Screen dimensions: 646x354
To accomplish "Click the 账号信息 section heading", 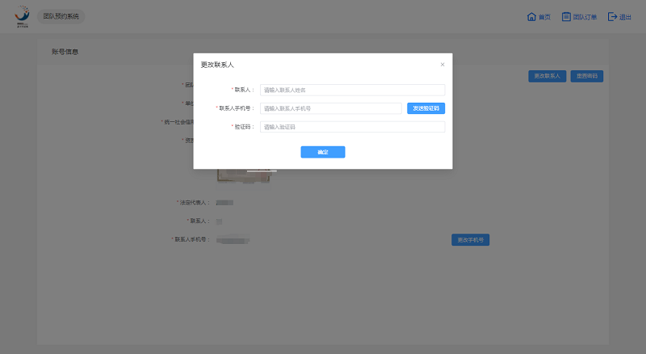I will (x=65, y=52).
